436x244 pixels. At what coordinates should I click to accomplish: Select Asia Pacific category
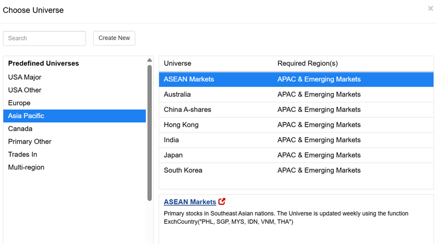tap(74, 116)
